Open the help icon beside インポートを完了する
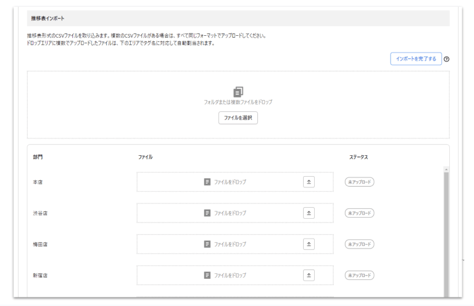 click(x=446, y=59)
